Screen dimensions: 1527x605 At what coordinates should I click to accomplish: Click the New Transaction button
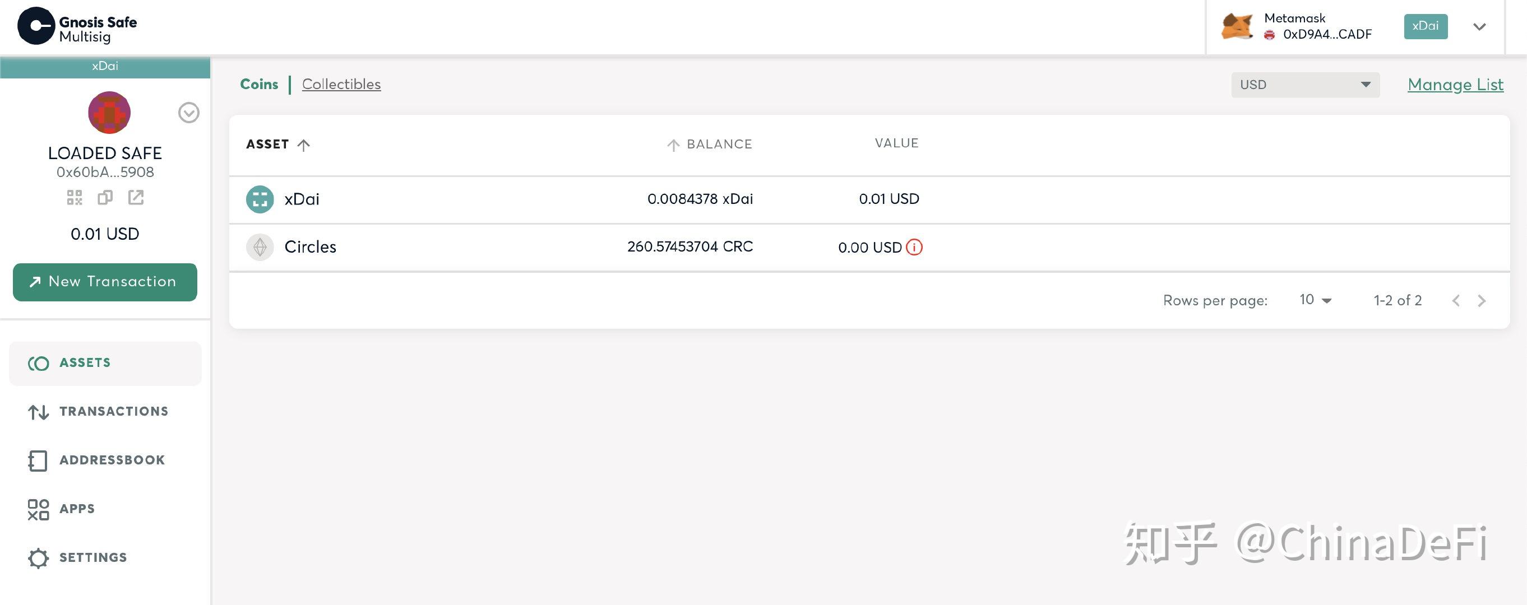click(x=104, y=281)
